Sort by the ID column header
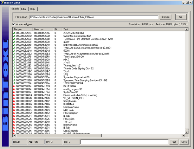194x149 pixels. click(57, 29)
